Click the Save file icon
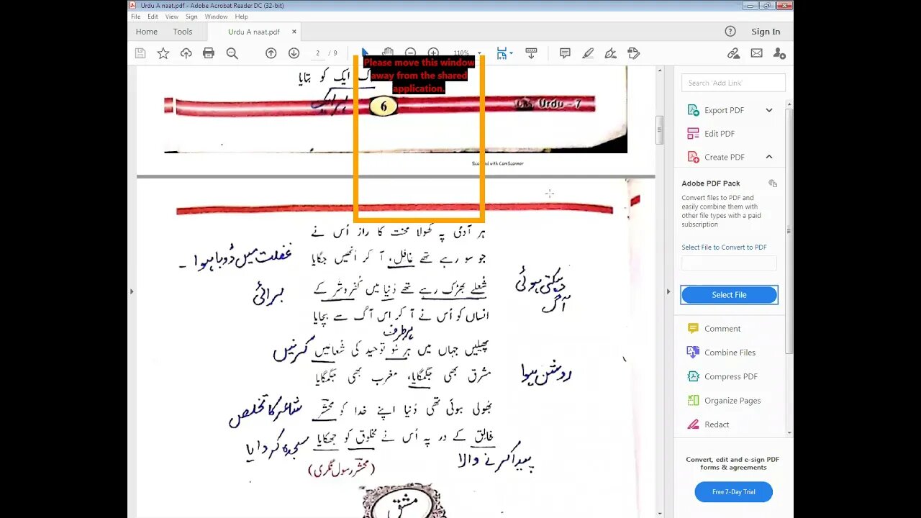 140,53
